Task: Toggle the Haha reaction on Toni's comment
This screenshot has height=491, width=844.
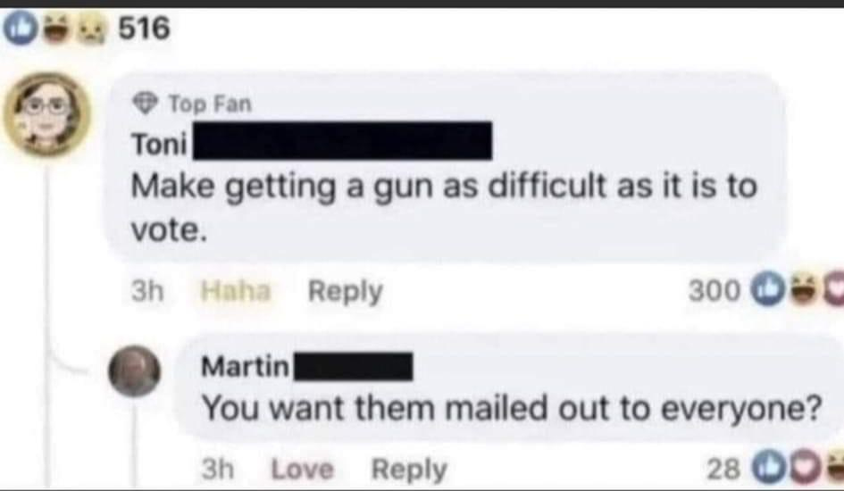Action: (235, 292)
